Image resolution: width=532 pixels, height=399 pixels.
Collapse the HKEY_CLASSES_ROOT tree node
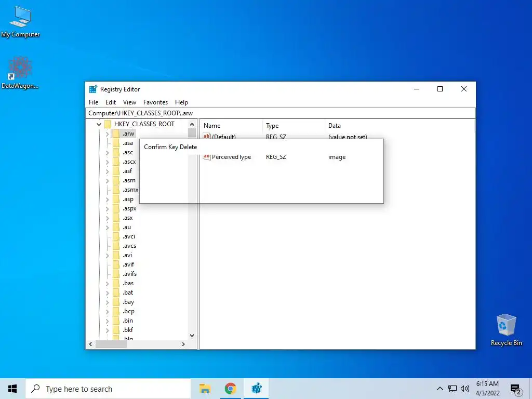pos(99,125)
